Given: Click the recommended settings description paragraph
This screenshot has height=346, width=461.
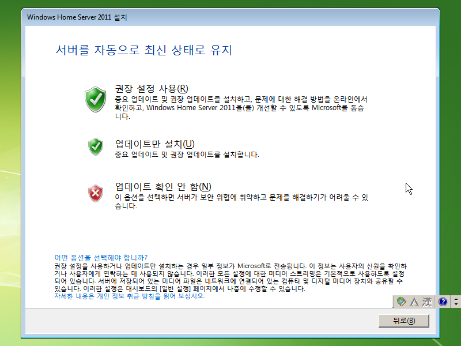Looking at the screenshot, I should [x=241, y=108].
